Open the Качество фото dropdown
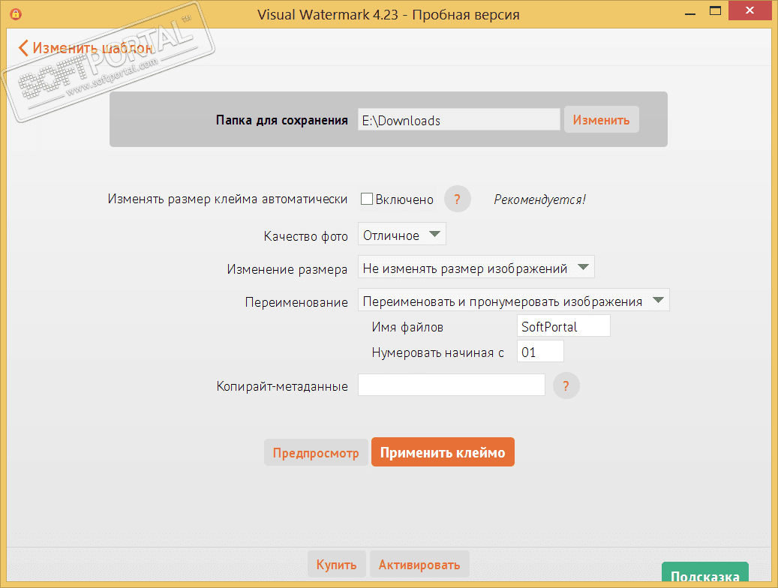778x588 pixels. pos(402,234)
